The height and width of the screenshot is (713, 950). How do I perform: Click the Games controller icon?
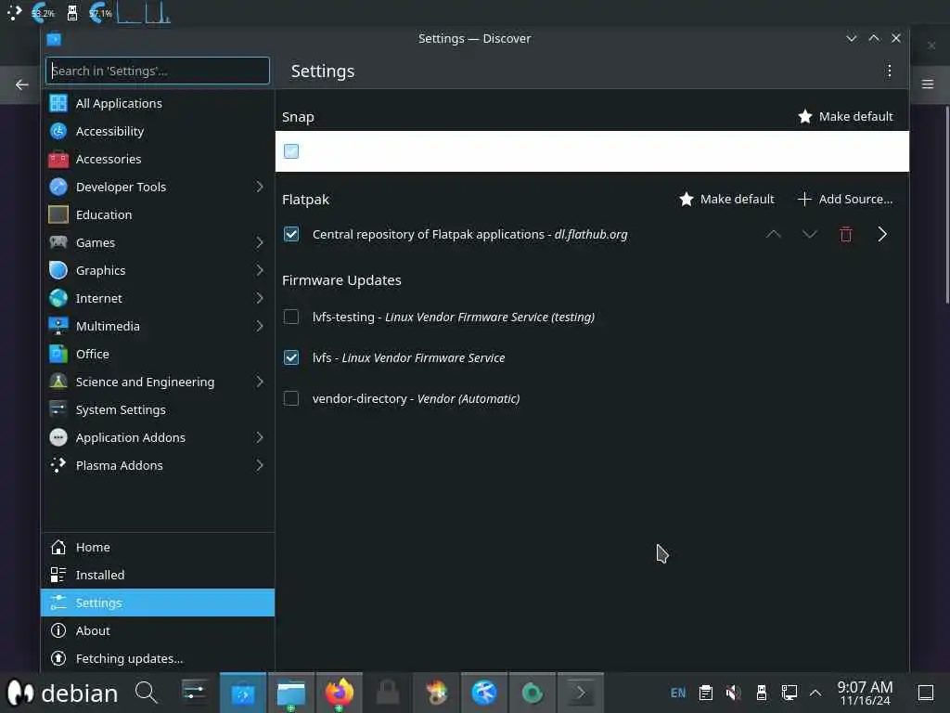coord(58,242)
